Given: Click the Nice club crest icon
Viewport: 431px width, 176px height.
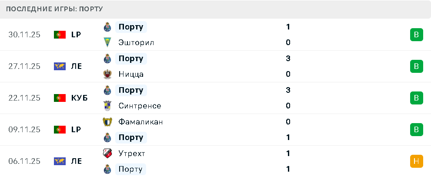Looking at the screenshot, I should [x=107, y=74].
